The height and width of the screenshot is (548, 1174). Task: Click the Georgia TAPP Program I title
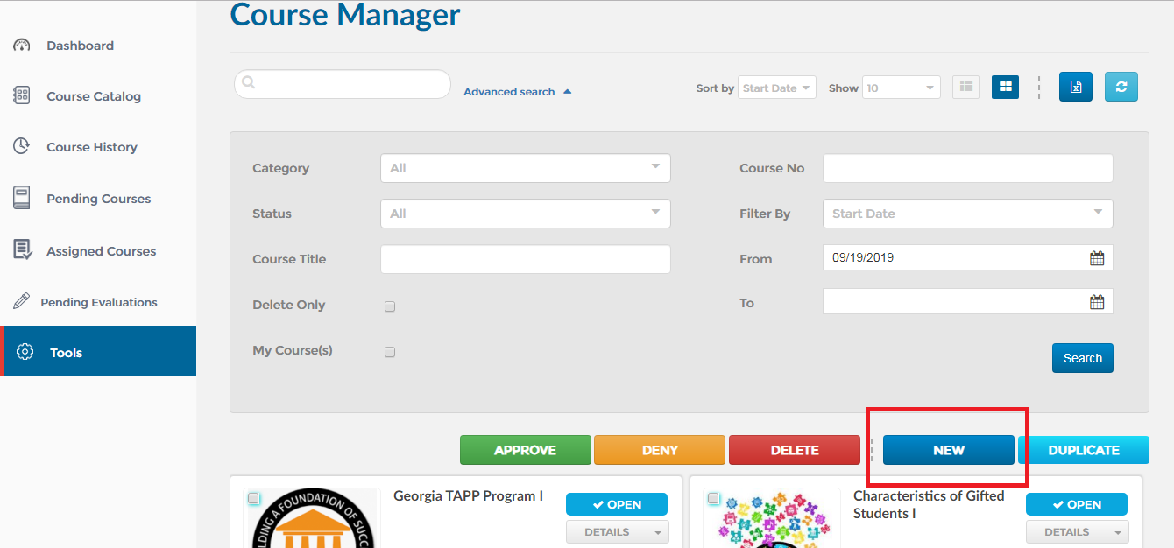pos(468,496)
